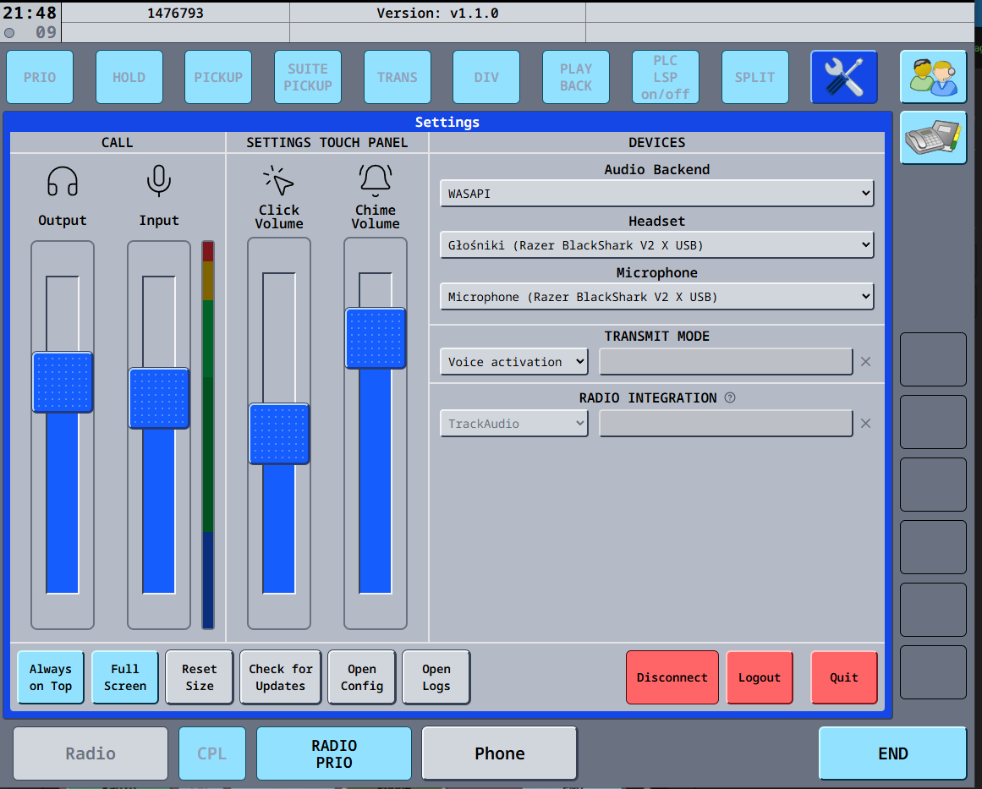Click the help icon beside Radio Integration

(730, 397)
